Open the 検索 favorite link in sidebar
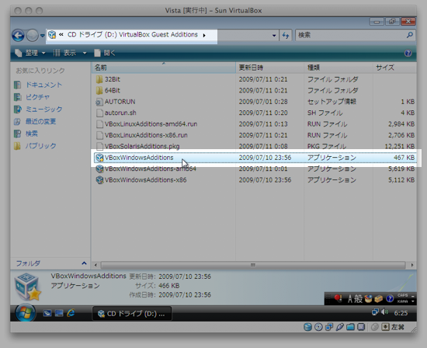Viewport: 427px width, 348px height. point(26,134)
